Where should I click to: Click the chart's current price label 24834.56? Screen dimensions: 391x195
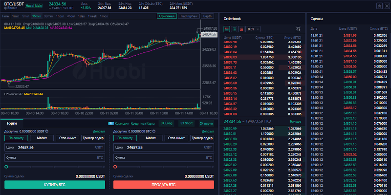point(210,34)
